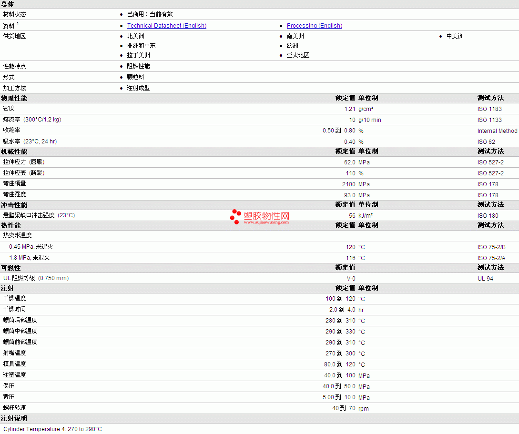Click the 注射 section header
Screen dimensions: 519x434
click(x=7, y=288)
